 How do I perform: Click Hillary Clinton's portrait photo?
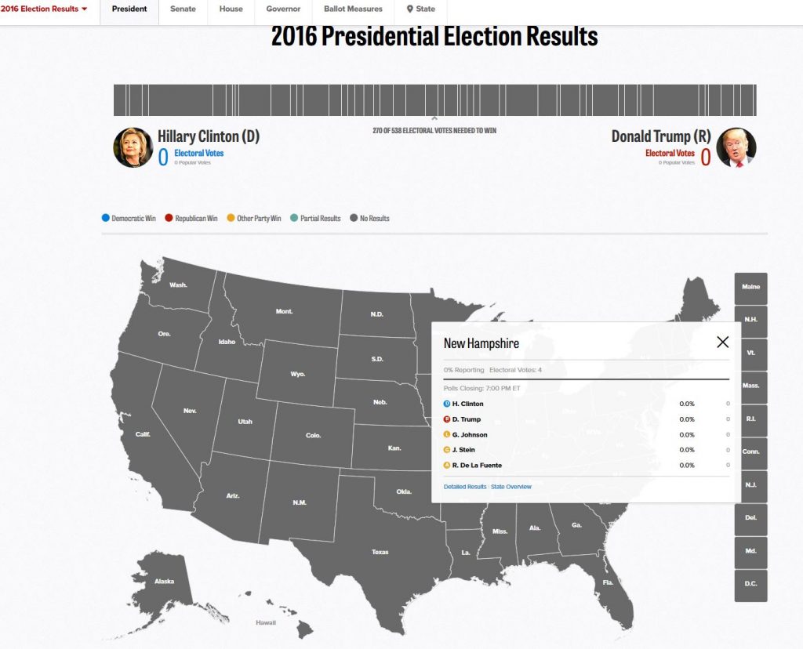(133, 147)
